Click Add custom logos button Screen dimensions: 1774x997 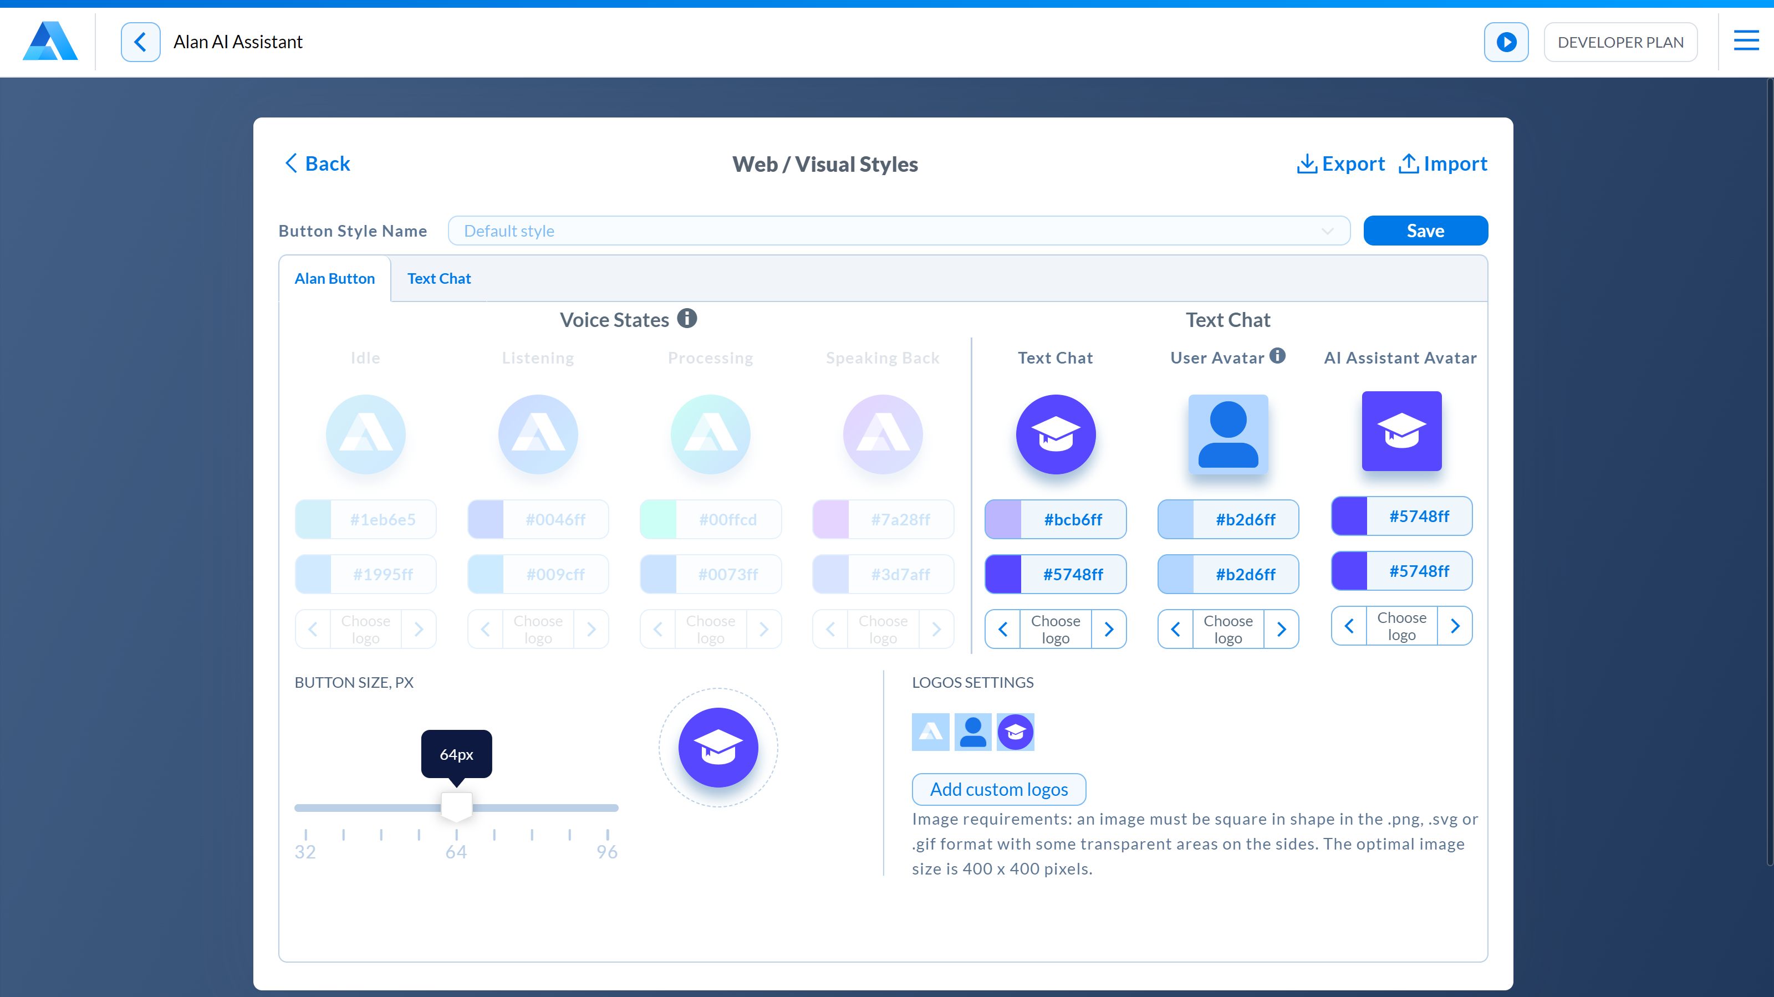(x=998, y=789)
